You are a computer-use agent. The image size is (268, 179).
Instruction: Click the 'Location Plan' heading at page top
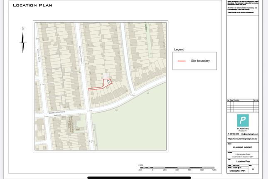coord(32,5)
